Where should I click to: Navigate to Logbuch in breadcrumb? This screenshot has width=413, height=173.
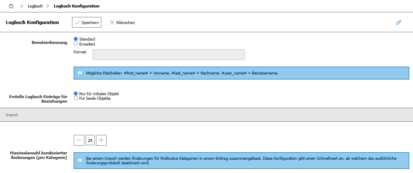coord(35,6)
